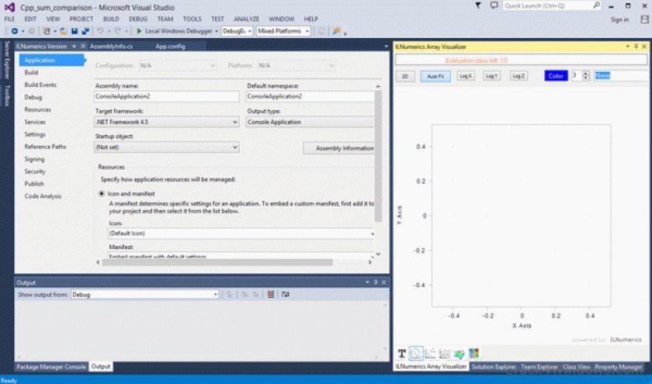Open the BUILD menu
This screenshot has width=652, height=384.
coord(111,19)
